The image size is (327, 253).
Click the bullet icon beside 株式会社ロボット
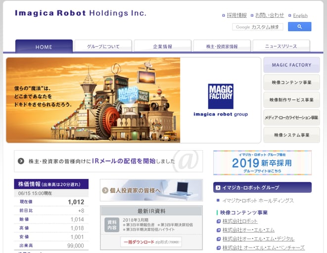219,221
